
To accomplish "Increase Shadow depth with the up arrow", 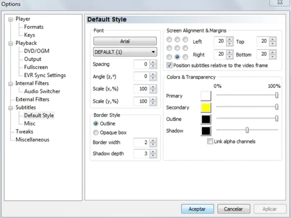I will coord(153,152).
